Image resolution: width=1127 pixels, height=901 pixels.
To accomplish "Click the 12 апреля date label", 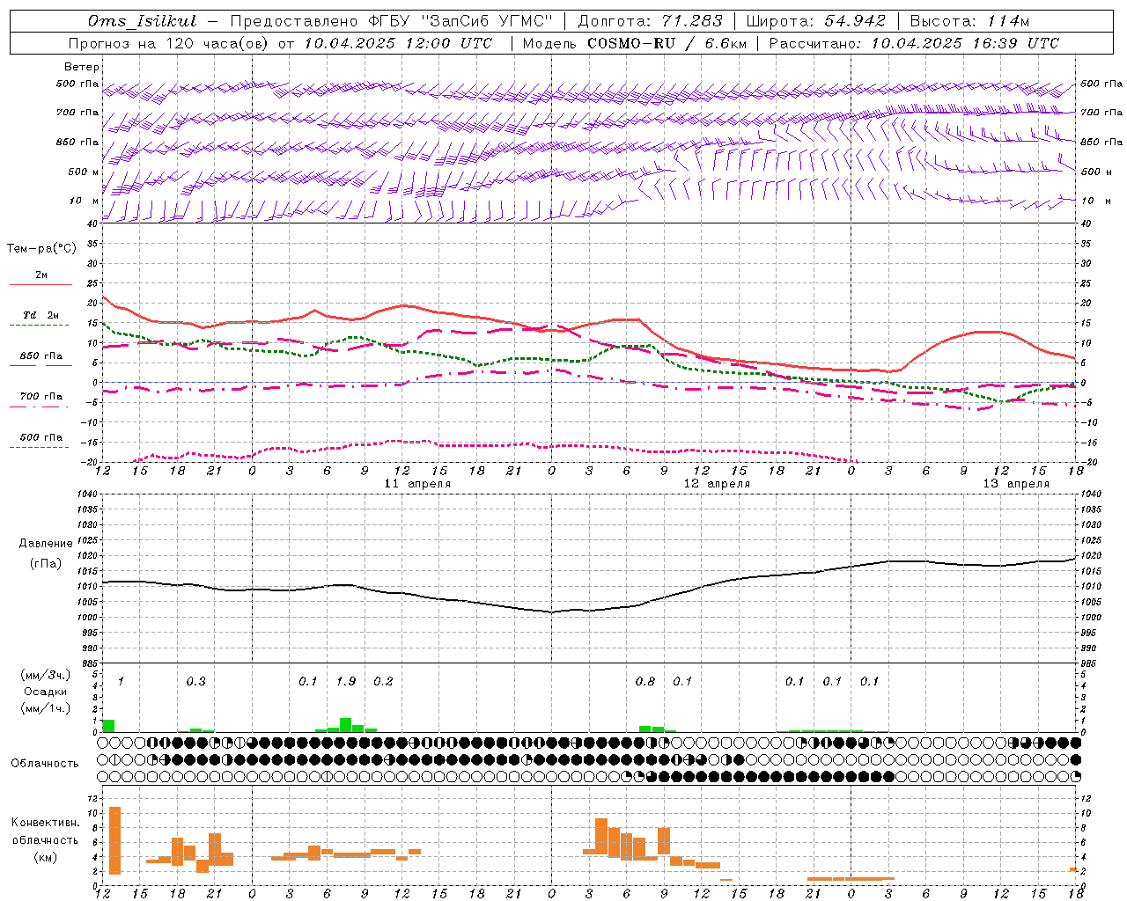I will [x=717, y=484].
